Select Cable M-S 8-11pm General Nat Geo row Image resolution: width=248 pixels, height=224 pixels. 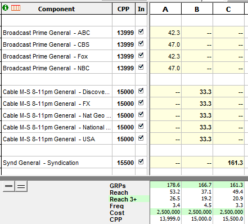57,115
